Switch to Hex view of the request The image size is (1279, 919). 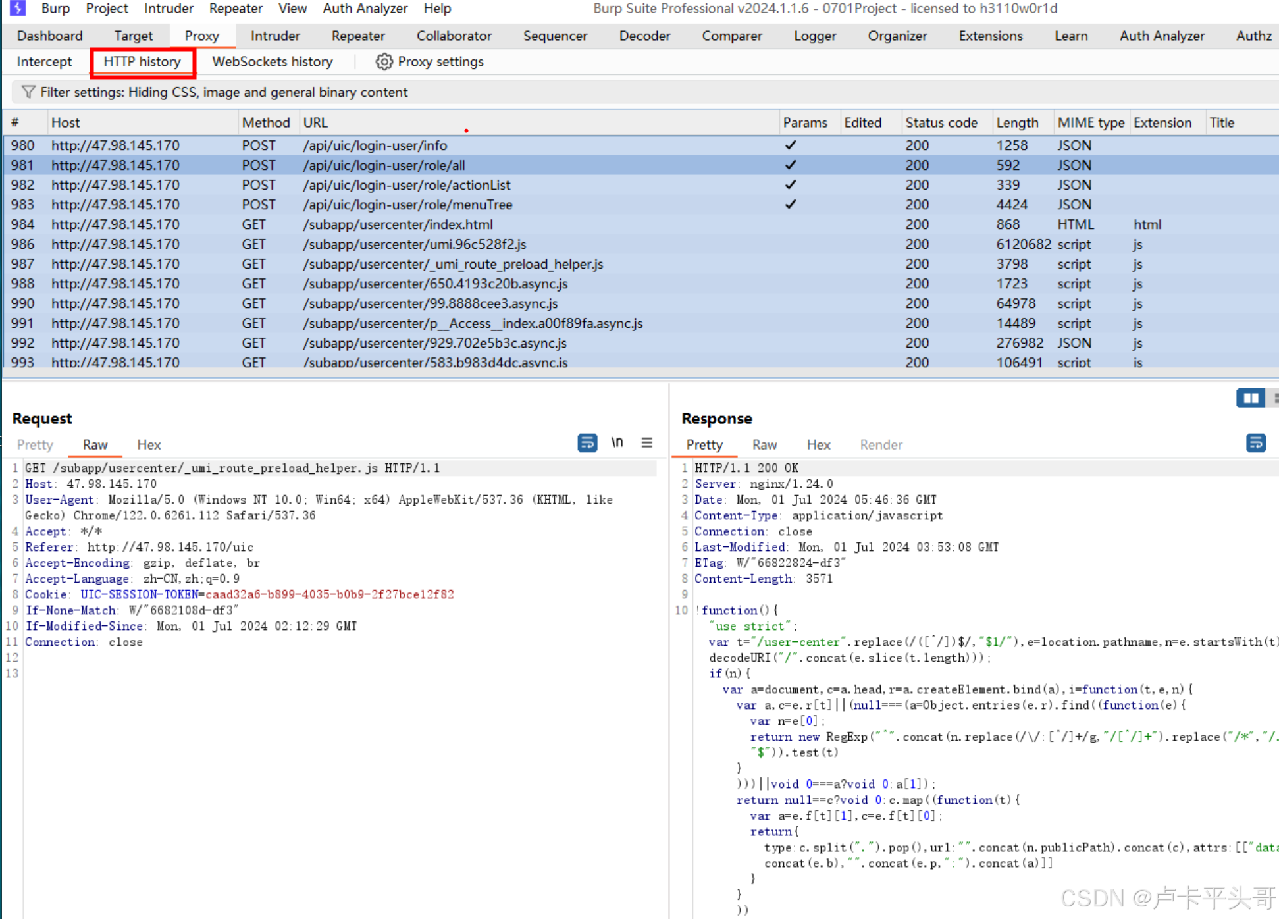point(149,444)
